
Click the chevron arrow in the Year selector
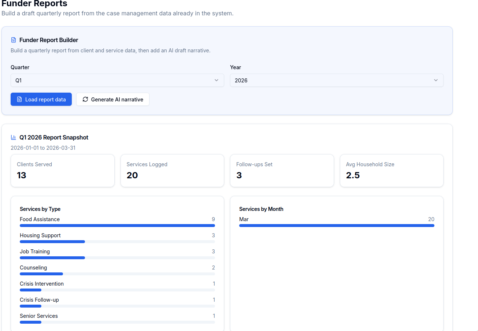point(436,80)
